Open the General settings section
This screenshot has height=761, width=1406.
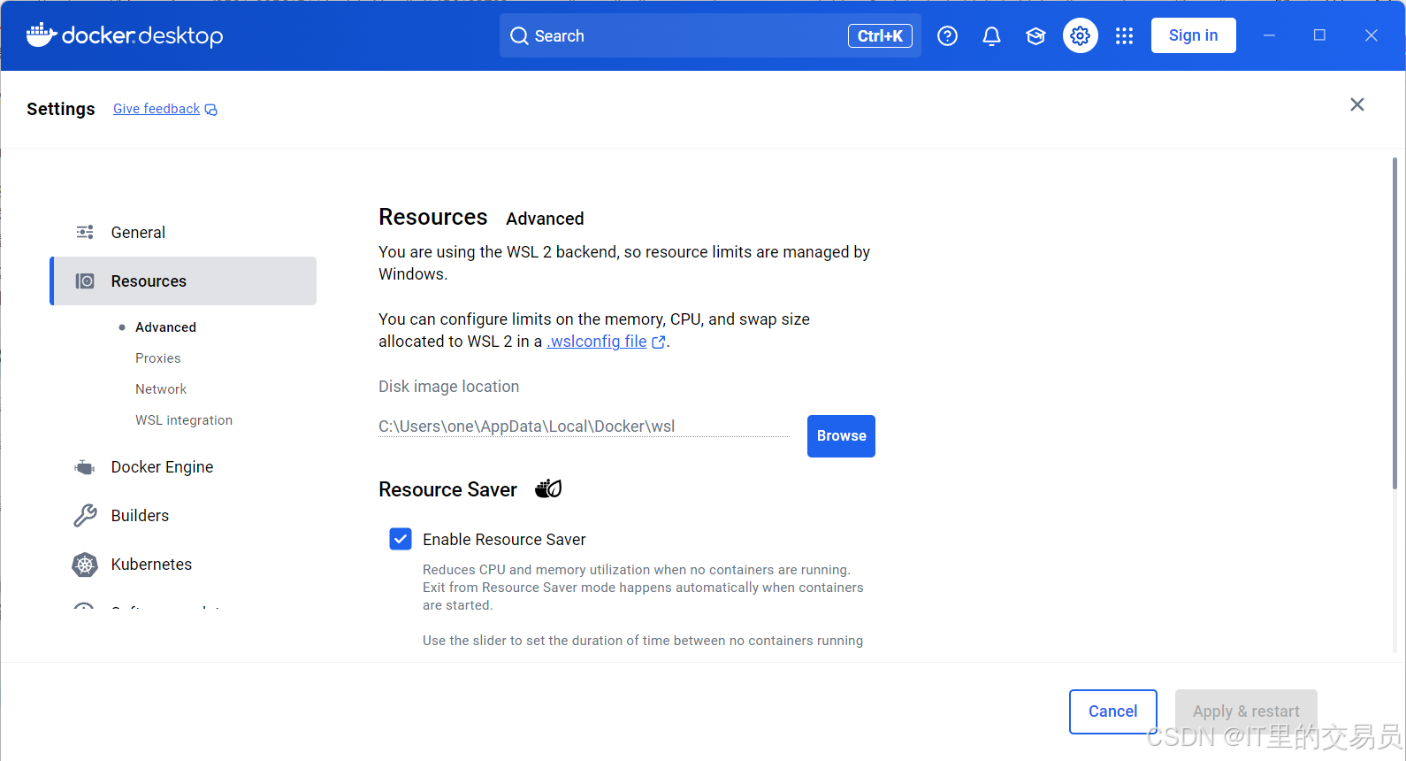[x=183, y=232]
